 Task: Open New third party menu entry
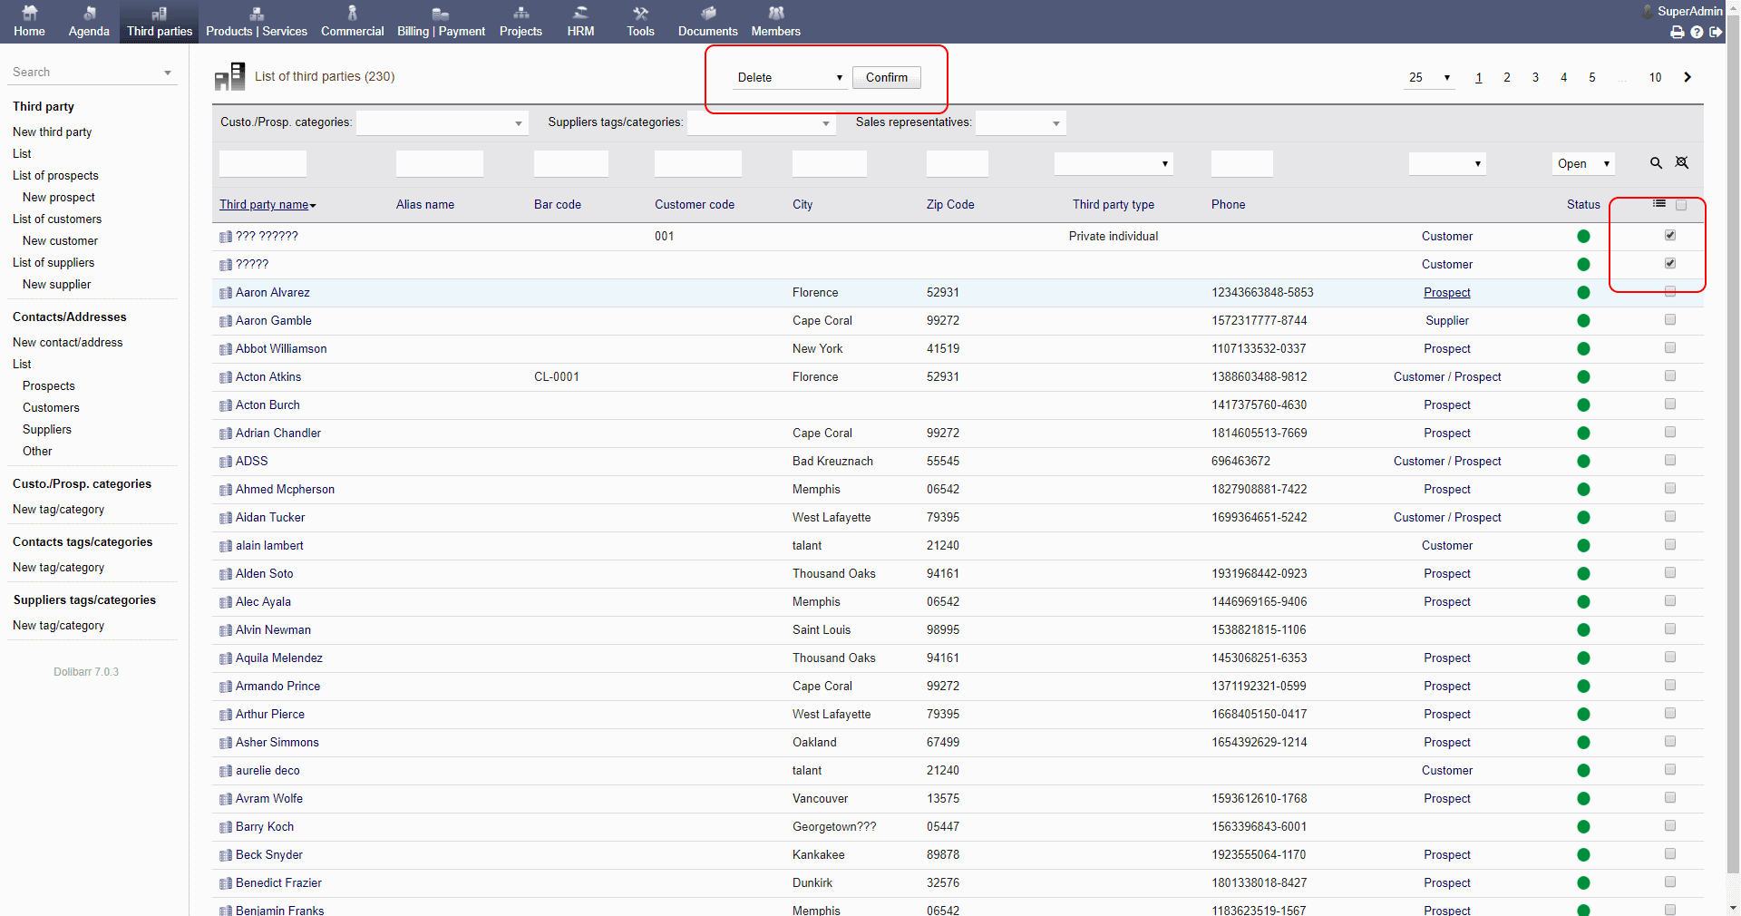click(52, 132)
